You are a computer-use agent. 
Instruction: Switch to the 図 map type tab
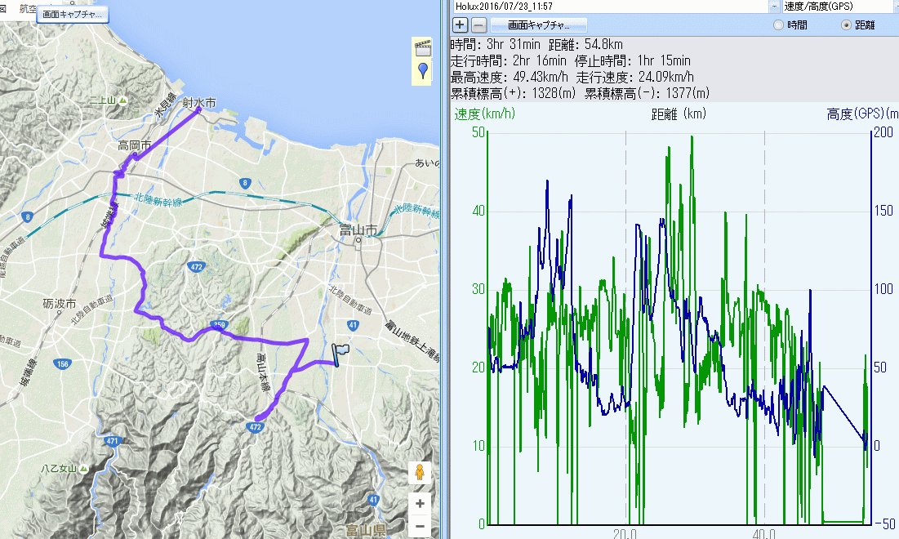coord(4,8)
